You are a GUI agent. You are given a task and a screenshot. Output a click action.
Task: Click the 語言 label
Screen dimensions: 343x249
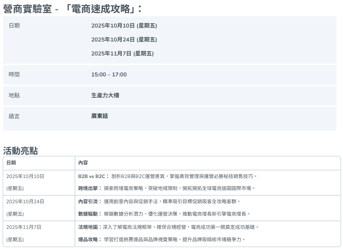point(14,116)
